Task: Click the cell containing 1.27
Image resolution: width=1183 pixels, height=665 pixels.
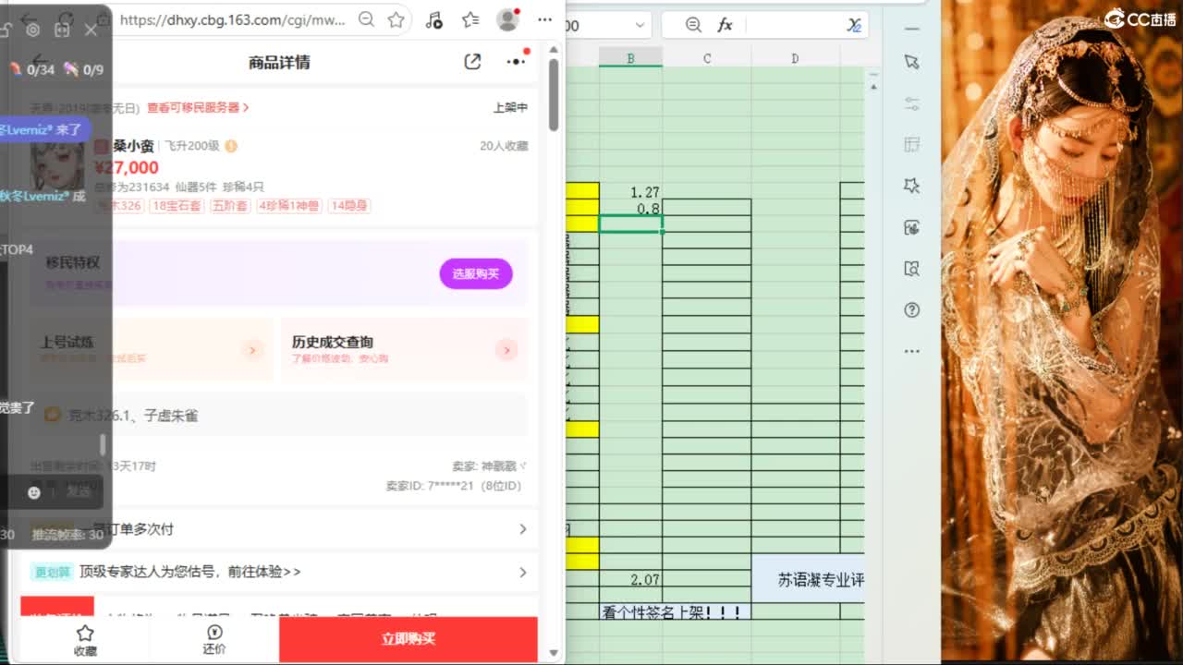Action: point(630,191)
